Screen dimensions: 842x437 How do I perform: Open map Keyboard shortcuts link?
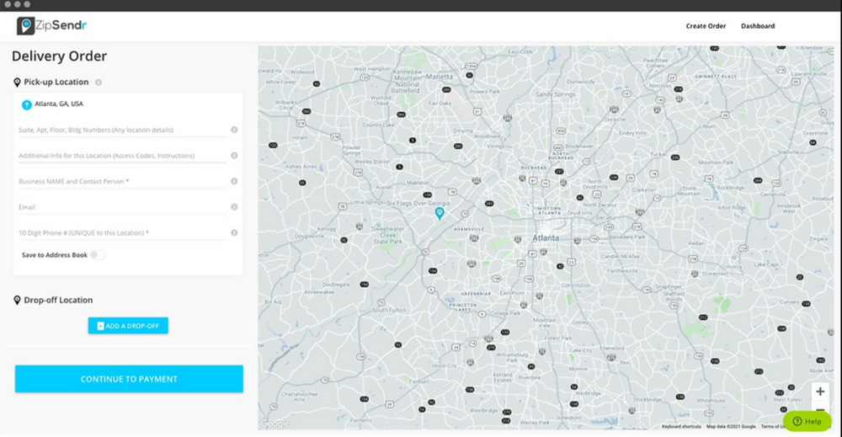681,426
